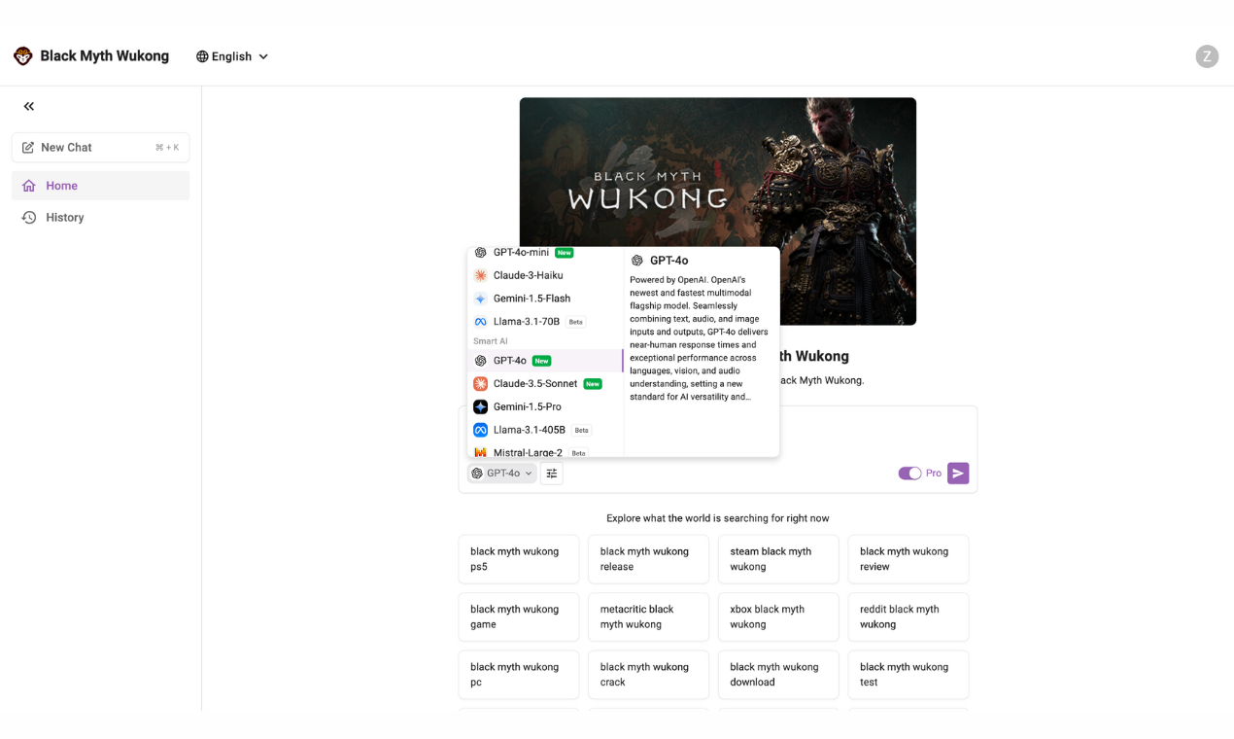Click the New Chat pencil icon
1234x739 pixels.
[28, 148]
